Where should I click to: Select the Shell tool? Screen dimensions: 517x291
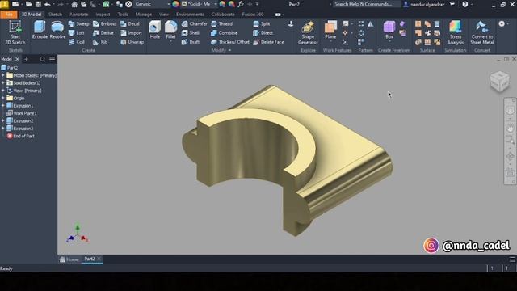[x=191, y=33]
